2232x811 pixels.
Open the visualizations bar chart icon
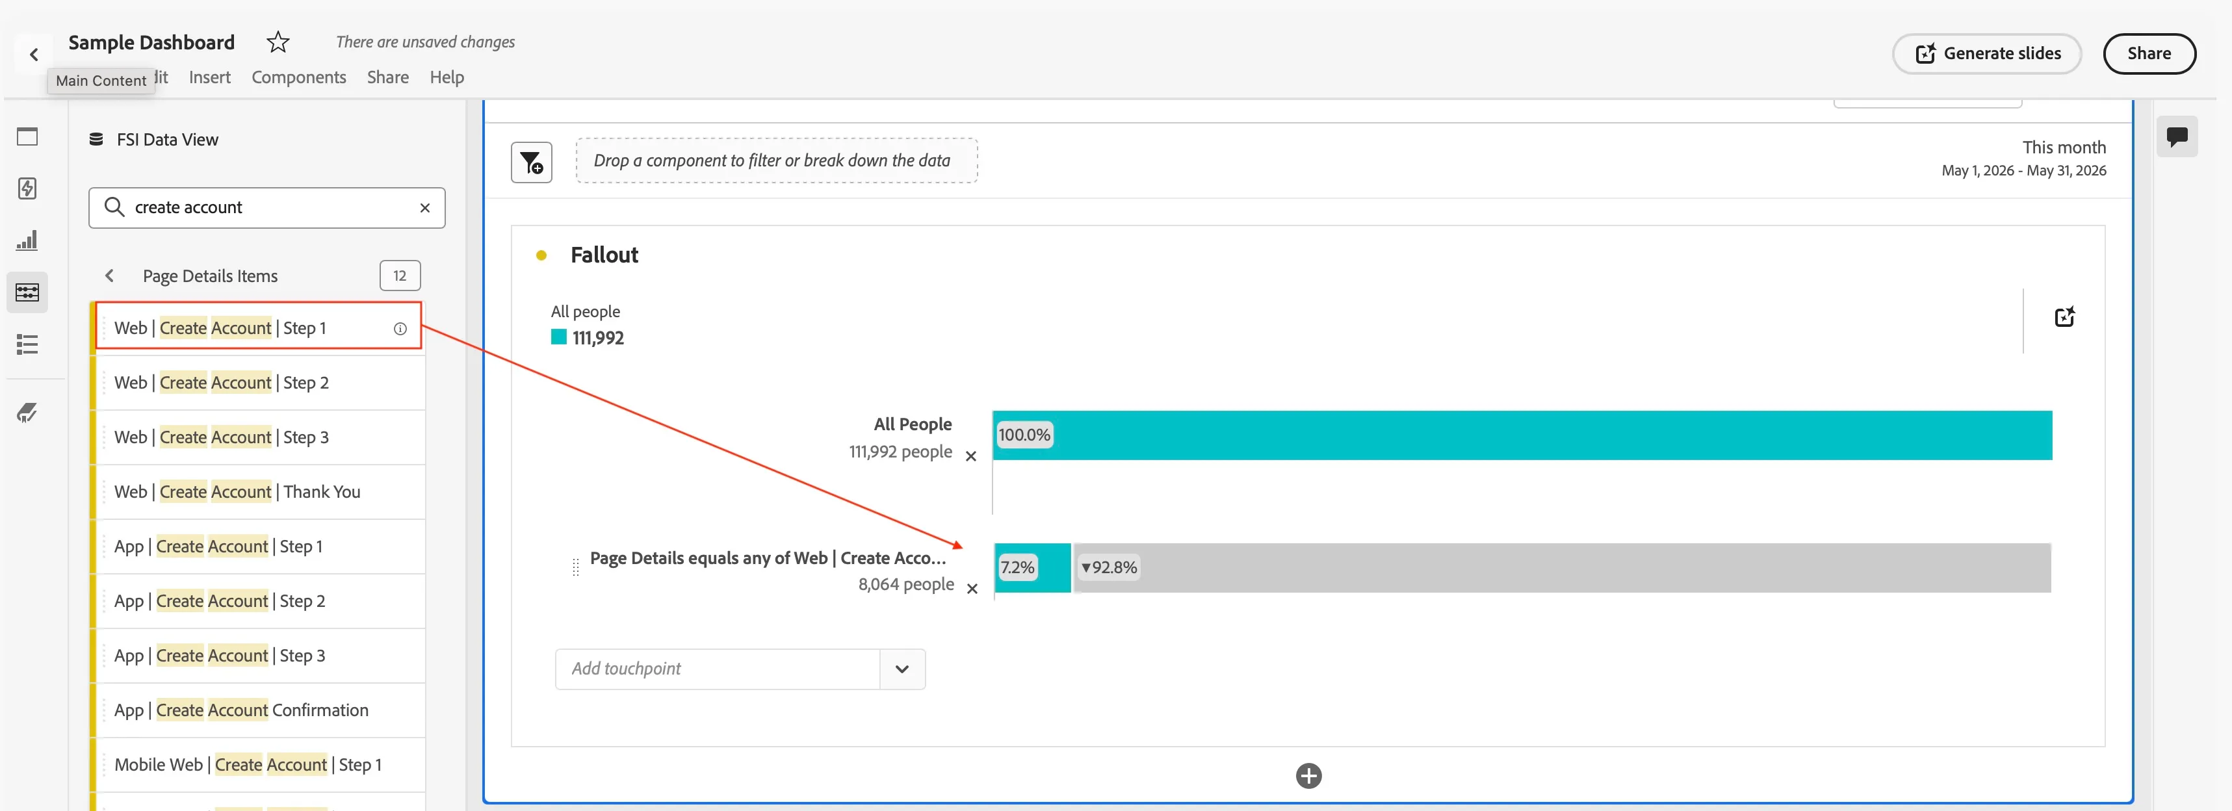tap(27, 240)
